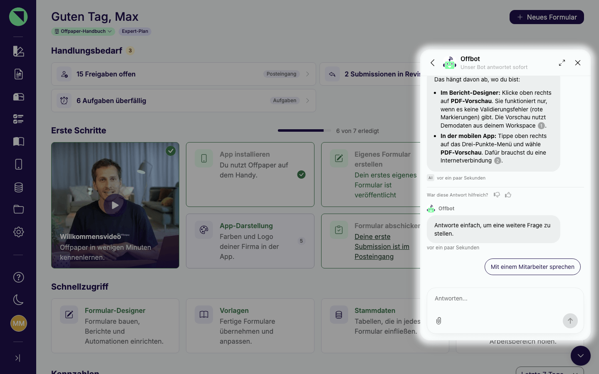The height and width of the screenshot is (374, 599).
Task: Open the templates book sidebar icon
Action: (x=18, y=142)
